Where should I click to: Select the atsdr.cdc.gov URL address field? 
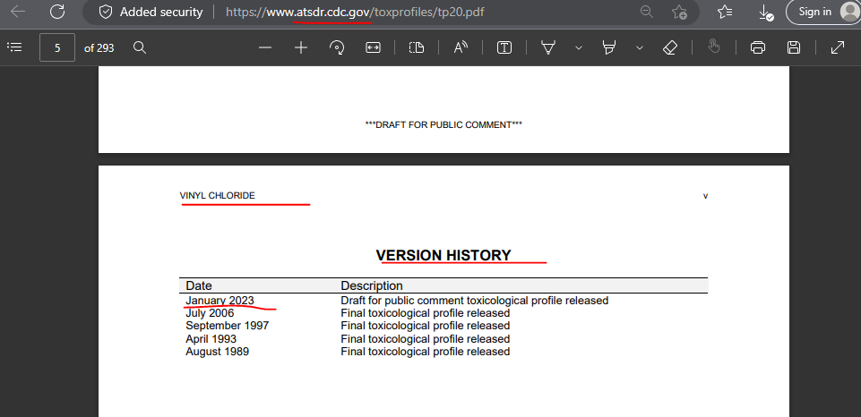click(356, 12)
